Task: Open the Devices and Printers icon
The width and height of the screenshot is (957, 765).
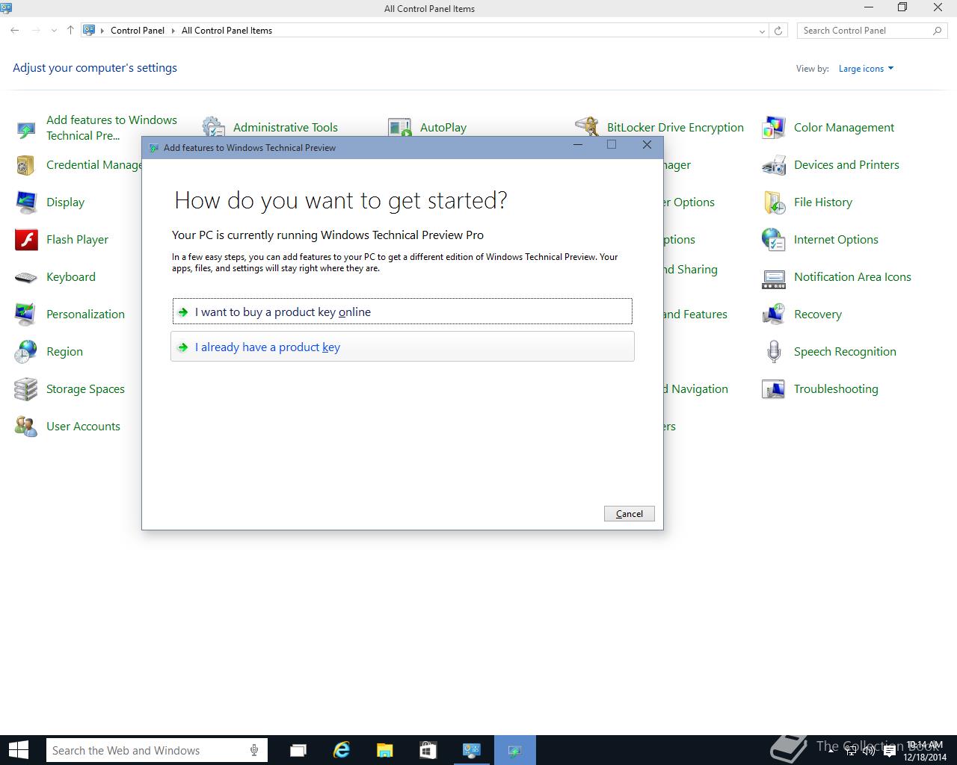Action: (774, 165)
